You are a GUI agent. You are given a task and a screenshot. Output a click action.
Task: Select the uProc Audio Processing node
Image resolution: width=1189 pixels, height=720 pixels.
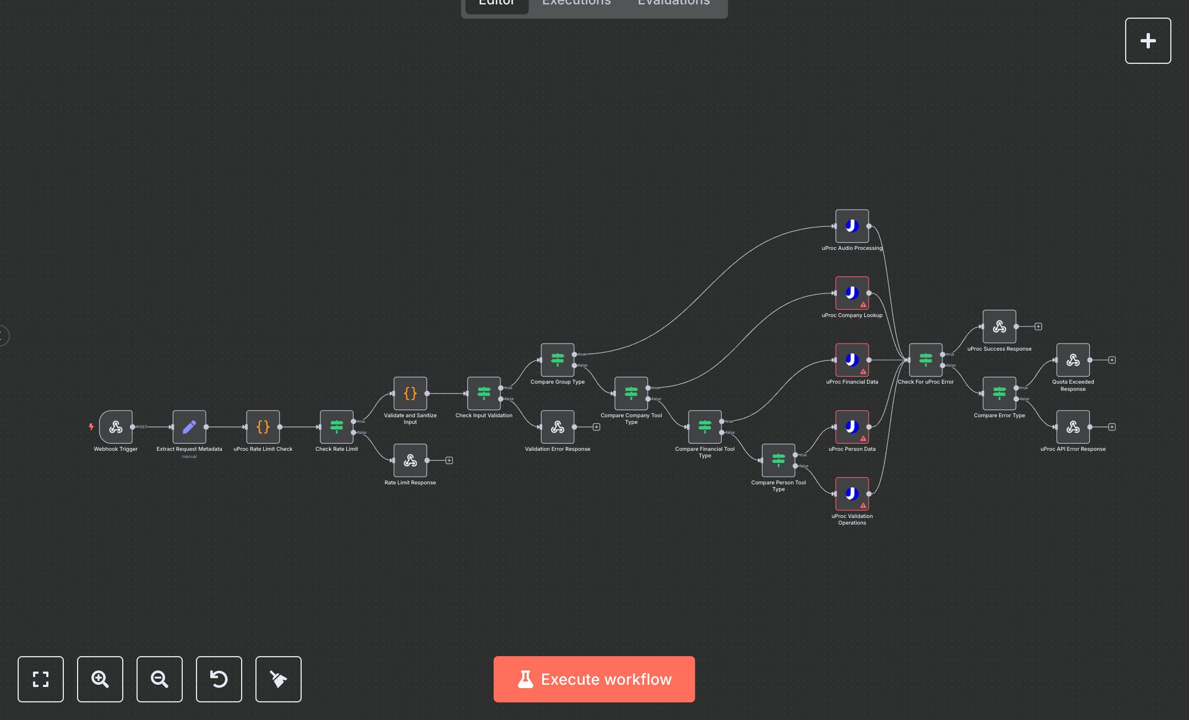(852, 227)
